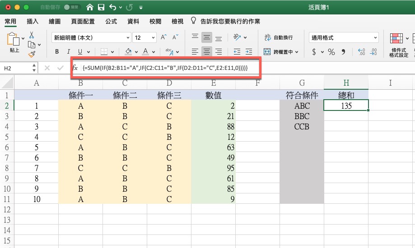This screenshot has width=415, height=248.
Task: Click the Insert Function fx icon
Action: (x=75, y=68)
